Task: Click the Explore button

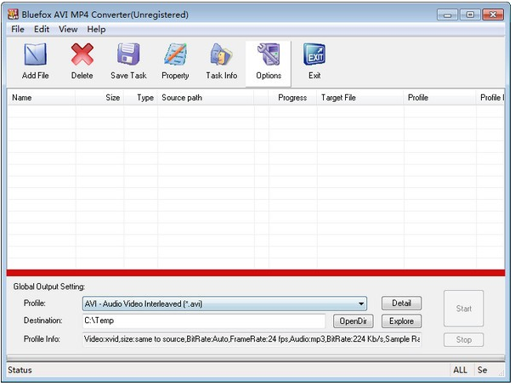Action: (401, 321)
